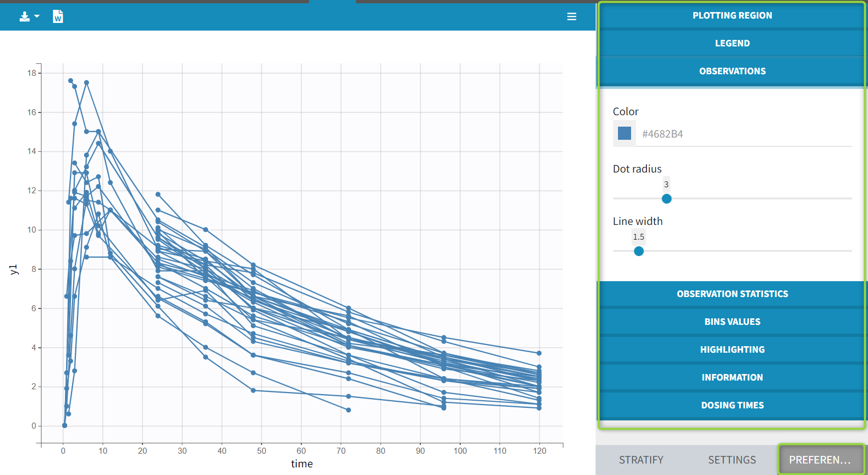Expand the Dosing Times section
This screenshot has height=475, width=868.
[x=732, y=405]
